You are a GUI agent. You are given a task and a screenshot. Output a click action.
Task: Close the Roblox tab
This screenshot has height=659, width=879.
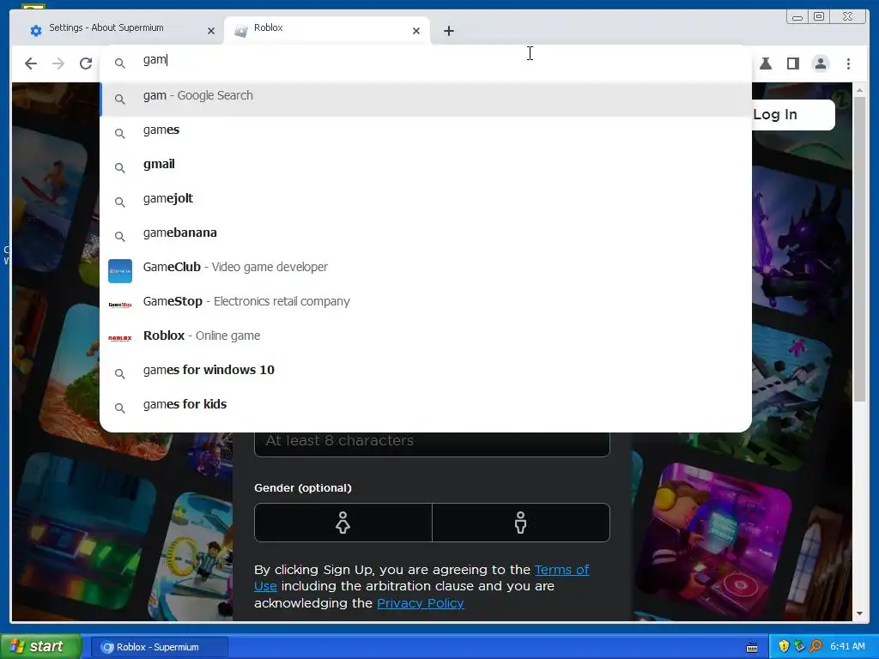[416, 31]
